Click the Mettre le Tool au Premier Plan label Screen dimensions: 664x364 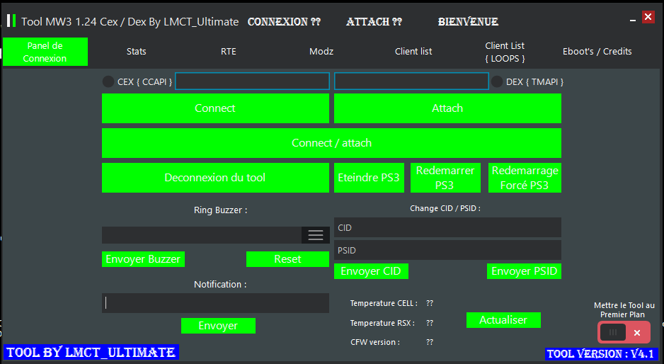point(624,309)
